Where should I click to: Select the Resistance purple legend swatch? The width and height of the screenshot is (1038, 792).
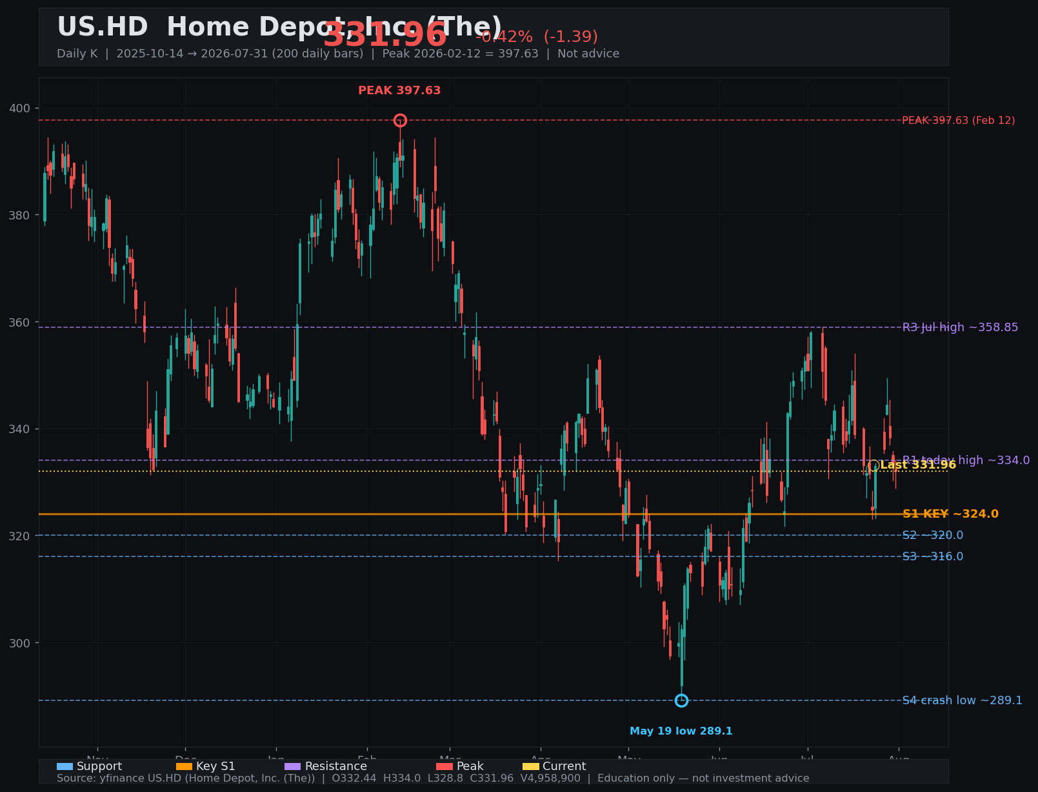292,767
